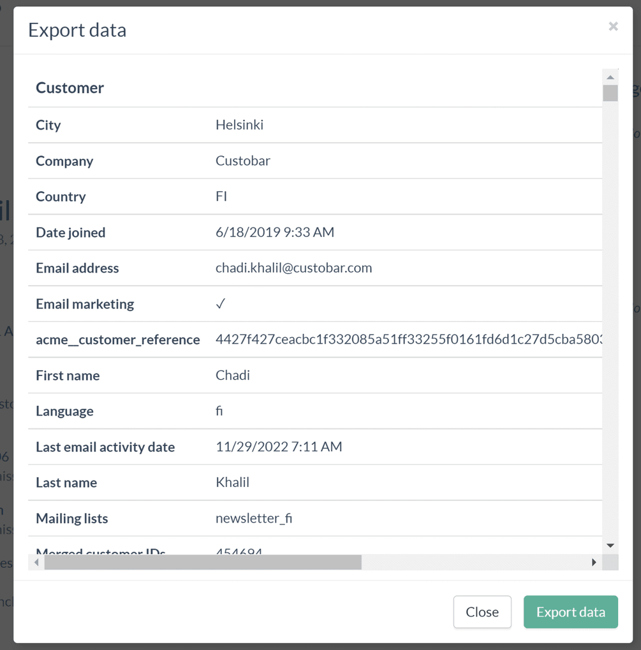Select the Country field value FI
The image size is (641, 650).
[221, 196]
